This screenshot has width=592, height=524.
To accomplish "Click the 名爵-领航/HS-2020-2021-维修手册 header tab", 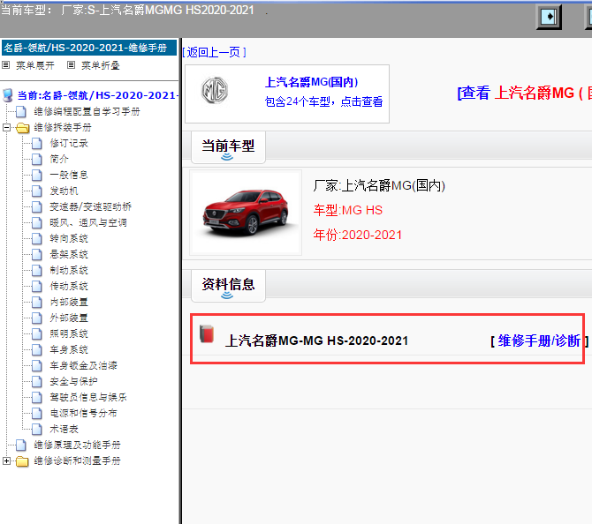I will pos(89,48).
